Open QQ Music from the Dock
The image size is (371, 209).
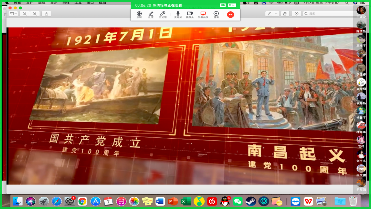(x=199, y=201)
